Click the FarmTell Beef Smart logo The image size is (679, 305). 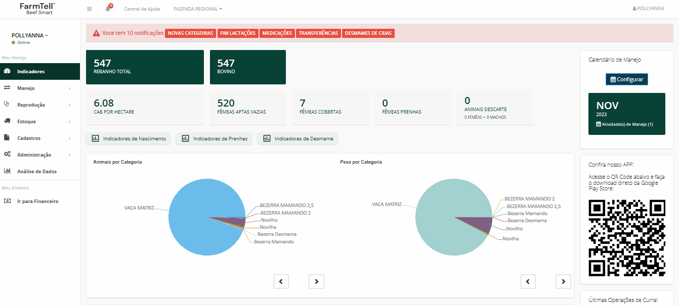pyautogui.click(x=37, y=9)
